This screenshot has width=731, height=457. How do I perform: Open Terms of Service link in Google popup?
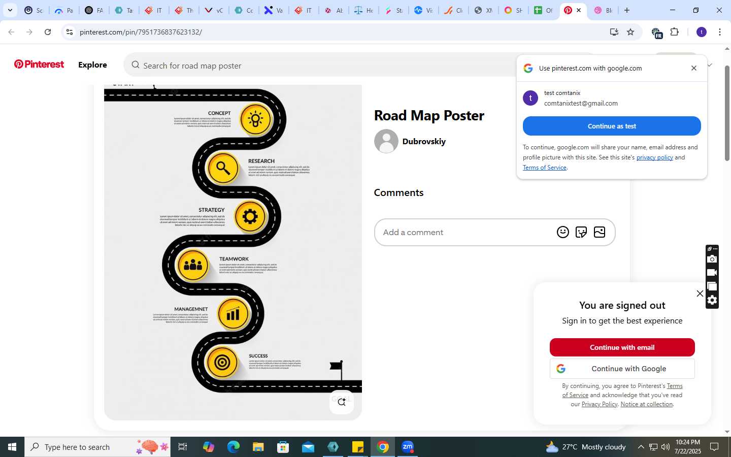pos(544,168)
